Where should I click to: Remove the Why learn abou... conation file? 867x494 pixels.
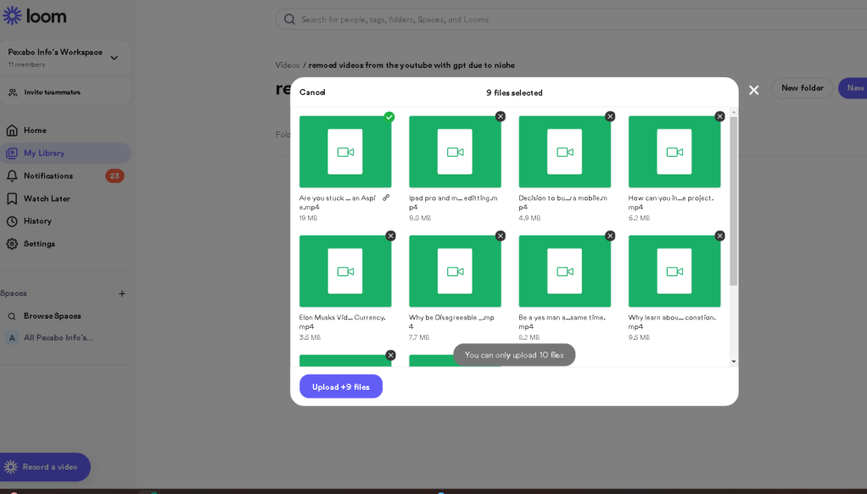719,236
